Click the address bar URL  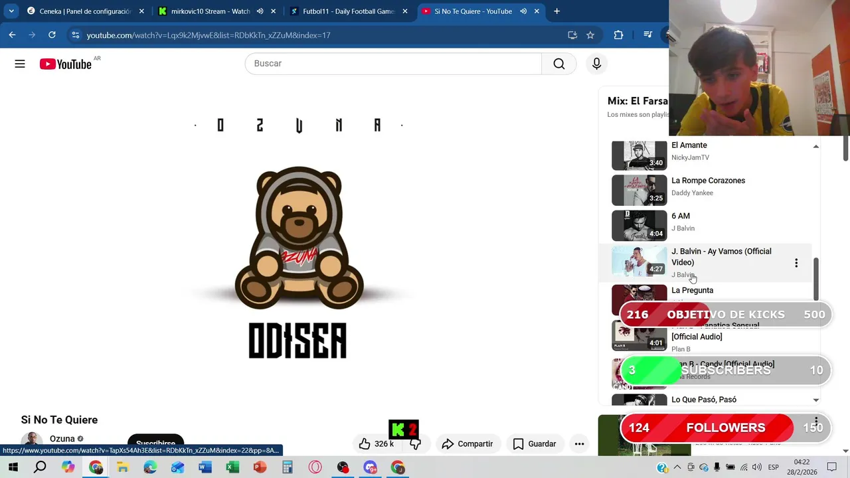pyautogui.click(x=208, y=35)
